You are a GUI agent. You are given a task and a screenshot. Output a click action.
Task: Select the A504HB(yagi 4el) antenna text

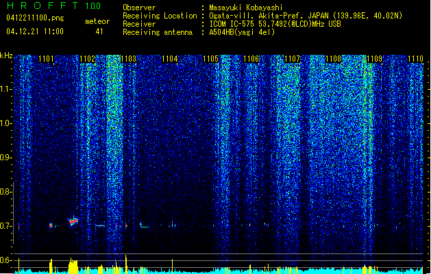(x=242, y=32)
